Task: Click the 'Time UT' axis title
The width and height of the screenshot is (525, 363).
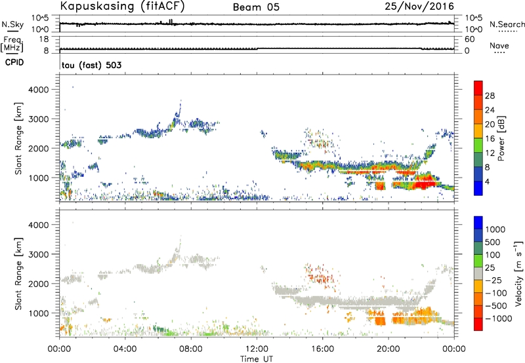Action: (257, 359)
